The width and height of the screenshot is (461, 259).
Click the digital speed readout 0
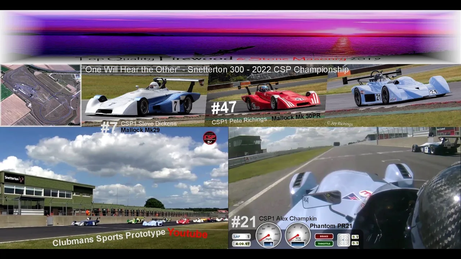coord(269,244)
